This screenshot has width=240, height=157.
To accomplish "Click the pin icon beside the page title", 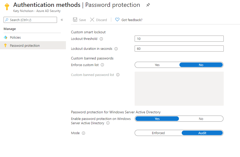I will coord(148,5).
